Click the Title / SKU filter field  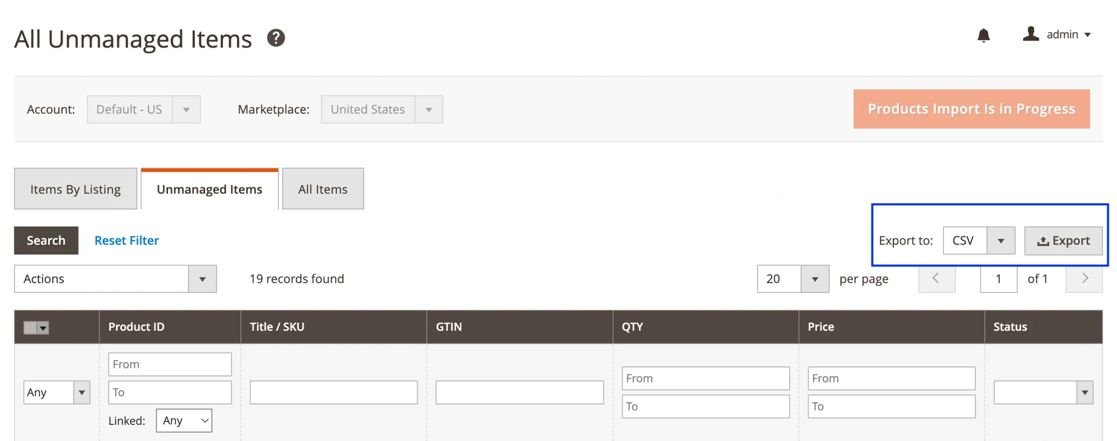pyautogui.click(x=333, y=392)
